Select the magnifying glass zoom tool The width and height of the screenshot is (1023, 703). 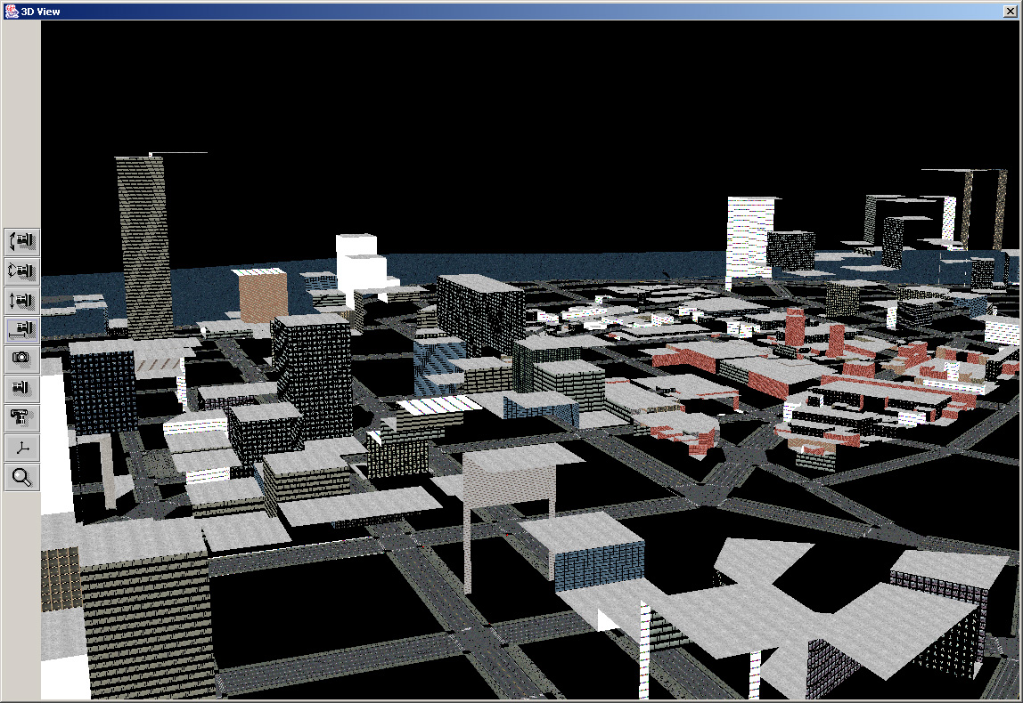(21, 477)
